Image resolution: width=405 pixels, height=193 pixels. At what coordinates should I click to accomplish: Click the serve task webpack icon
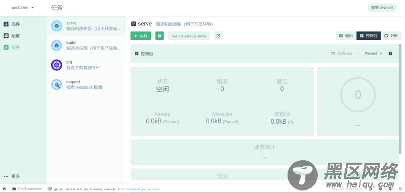pyautogui.click(x=56, y=26)
